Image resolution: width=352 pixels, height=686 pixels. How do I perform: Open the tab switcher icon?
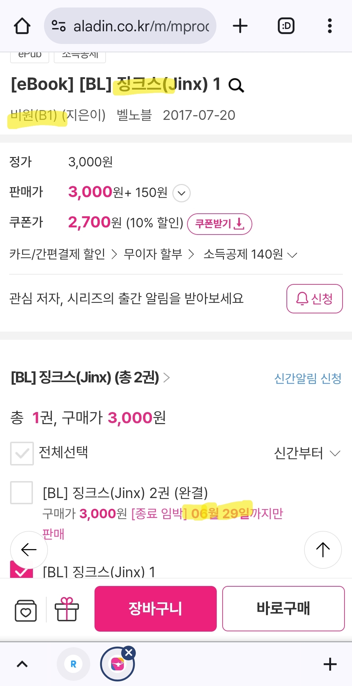[286, 26]
